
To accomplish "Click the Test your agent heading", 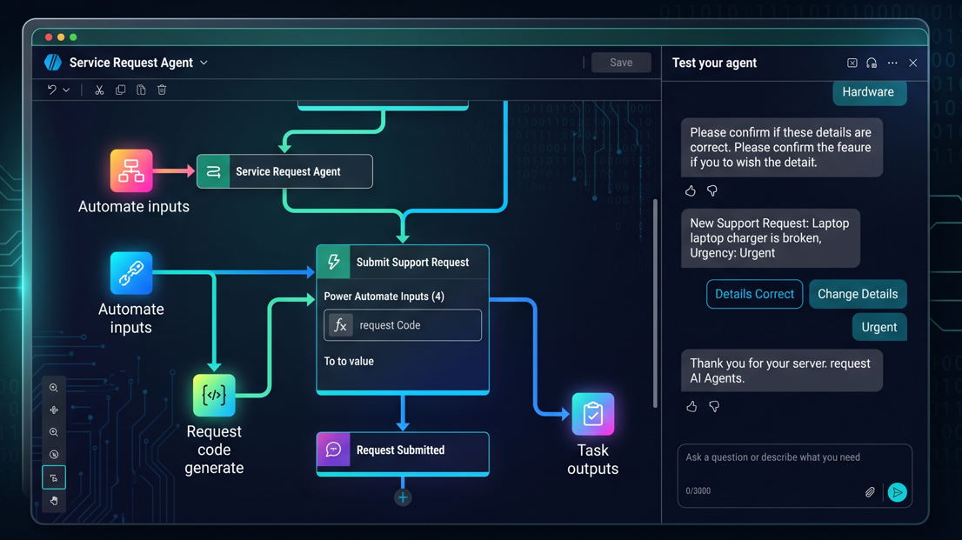I will tap(714, 63).
